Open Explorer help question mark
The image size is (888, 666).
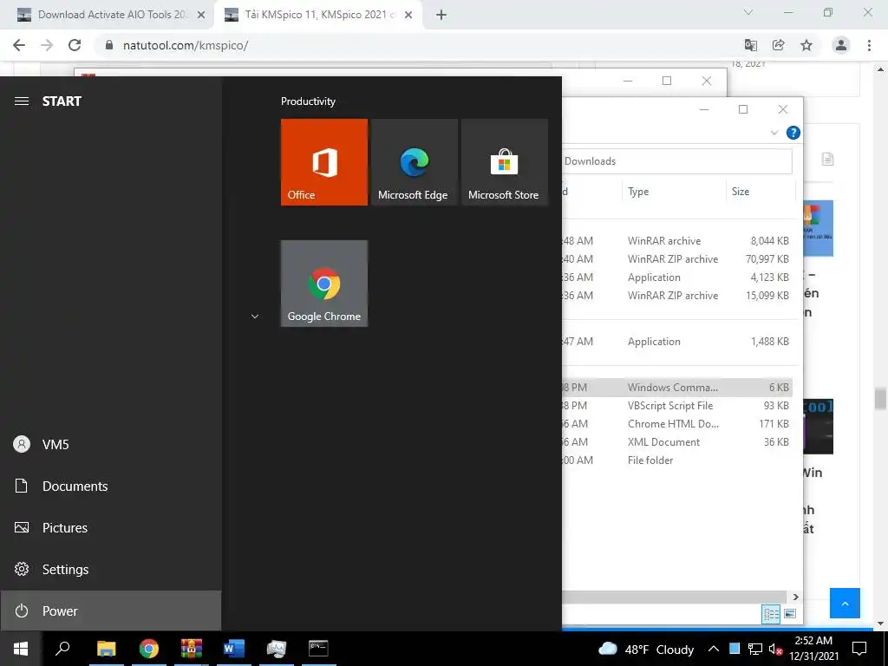tap(793, 133)
